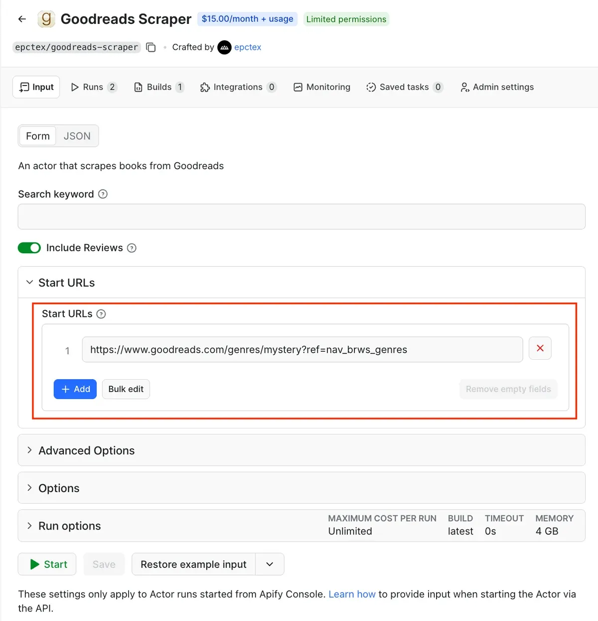Click Restore example input button
The height and width of the screenshot is (621, 598).
pyautogui.click(x=194, y=564)
